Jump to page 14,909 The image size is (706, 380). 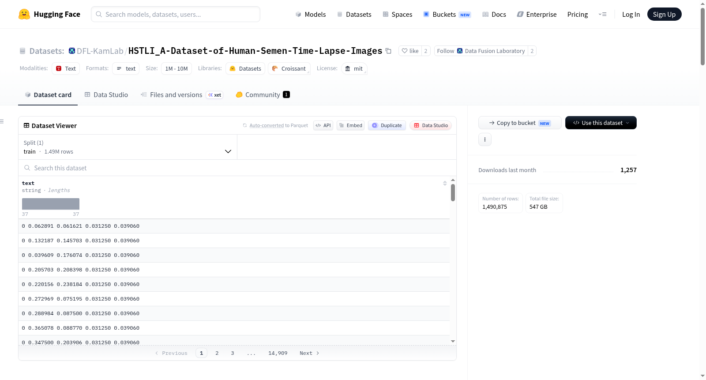pyautogui.click(x=278, y=353)
